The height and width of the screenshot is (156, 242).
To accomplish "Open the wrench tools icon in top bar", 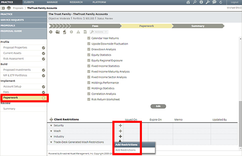I will [208, 2].
